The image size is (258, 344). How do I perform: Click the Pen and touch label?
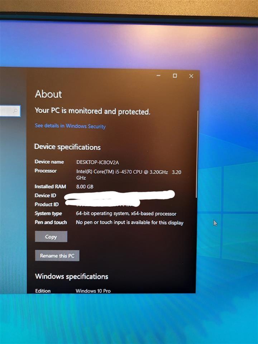[51, 222]
